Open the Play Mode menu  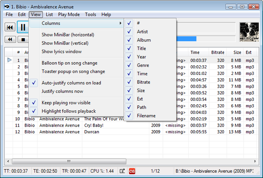point(69,15)
